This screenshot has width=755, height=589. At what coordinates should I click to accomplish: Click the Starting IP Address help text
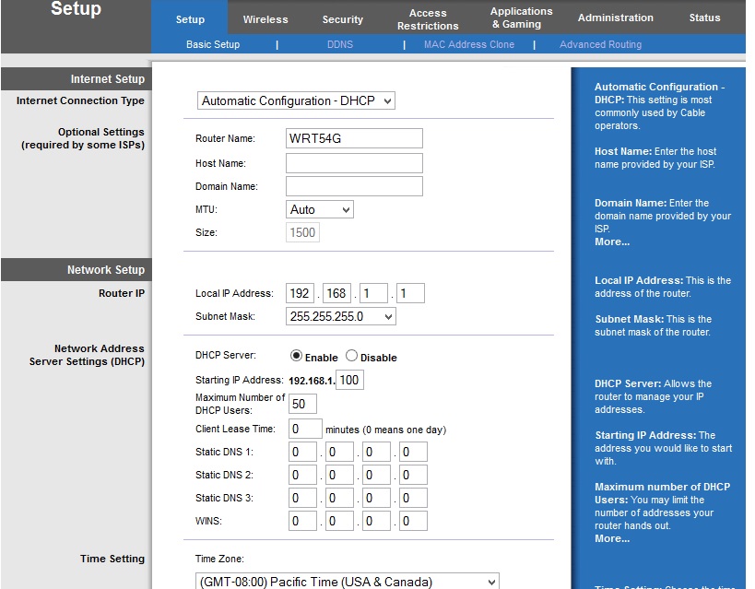pos(664,448)
